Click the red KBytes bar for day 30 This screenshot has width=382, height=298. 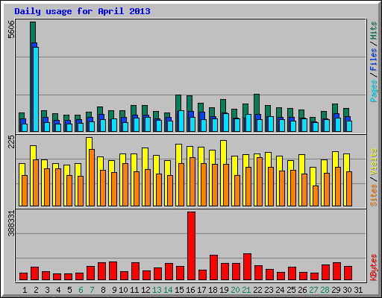pos(348,273)
